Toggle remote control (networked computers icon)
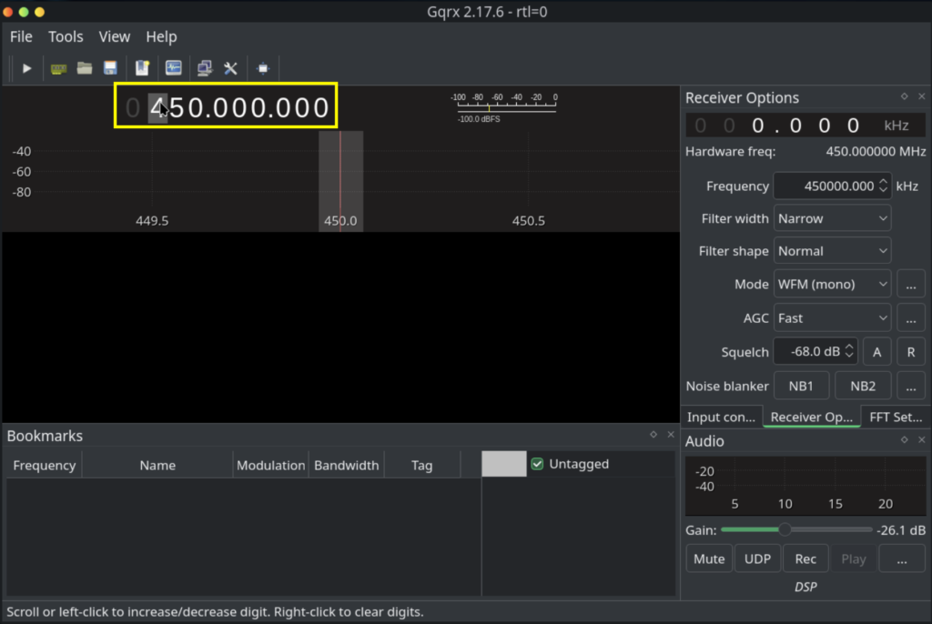The width and height of the screenshot is (932, 624). 205,68
